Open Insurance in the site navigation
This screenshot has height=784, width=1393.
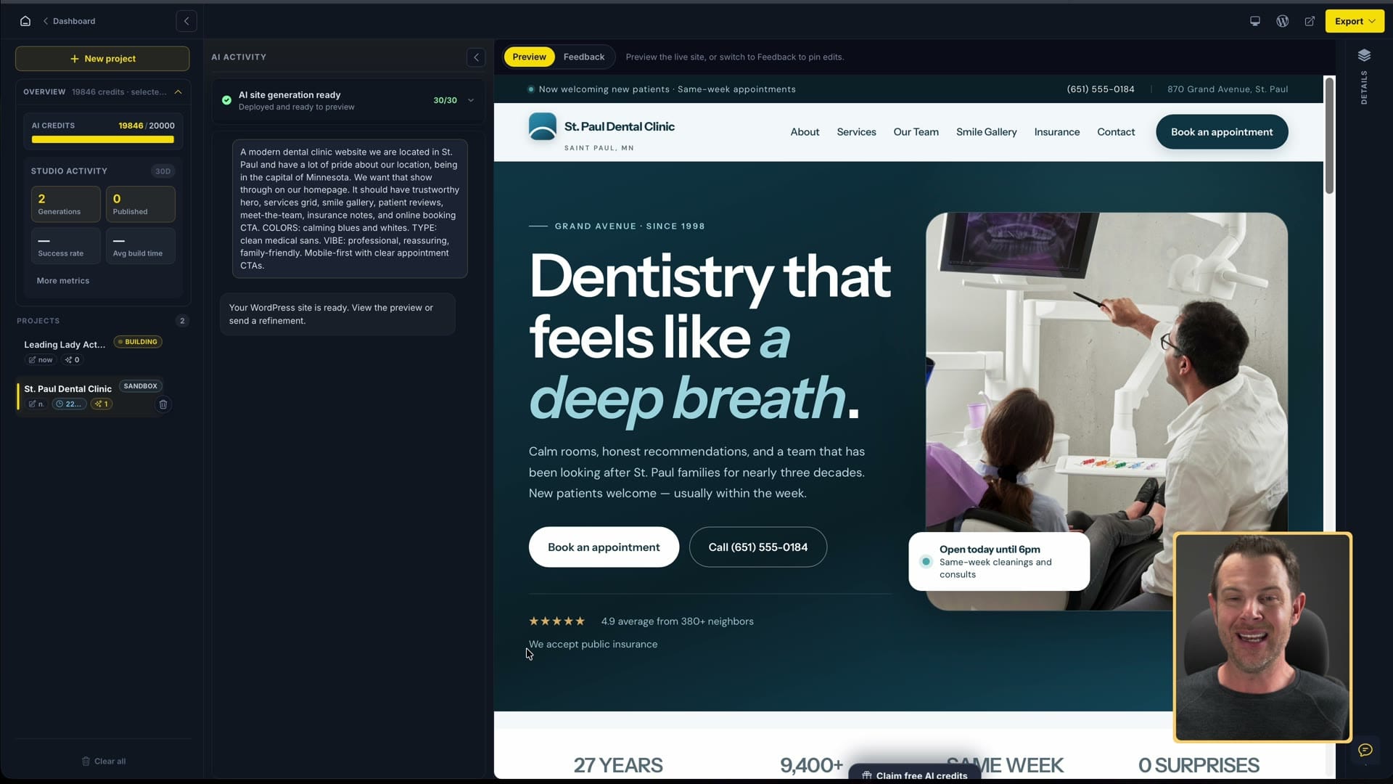[1056, 132]
